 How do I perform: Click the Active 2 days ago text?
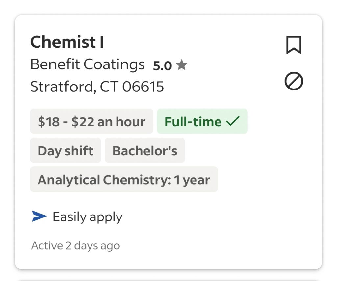tap(75, 245)
